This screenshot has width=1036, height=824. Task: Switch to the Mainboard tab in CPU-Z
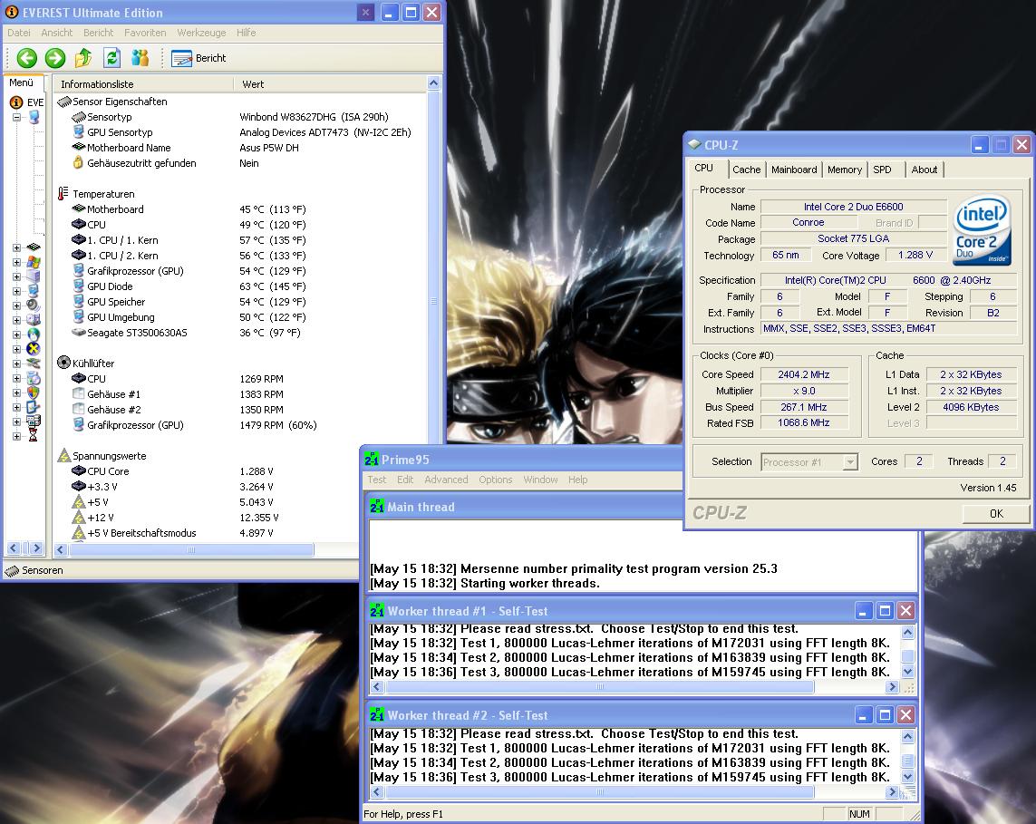click(x=793, y=170)
